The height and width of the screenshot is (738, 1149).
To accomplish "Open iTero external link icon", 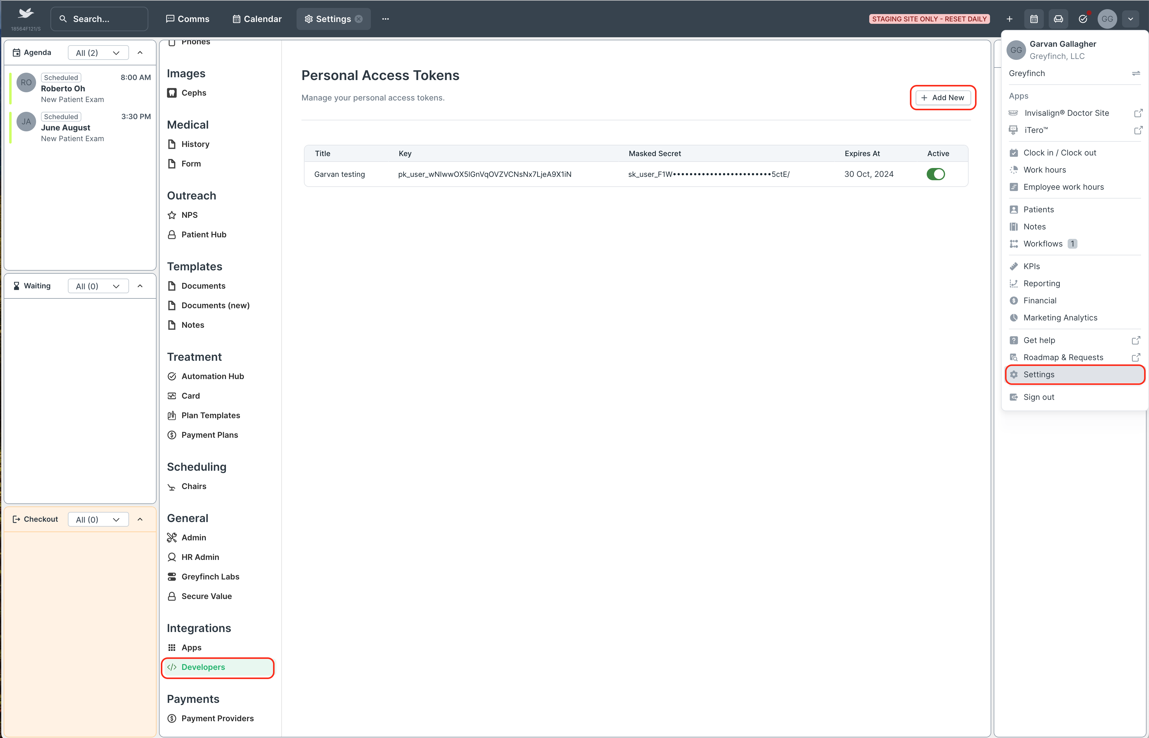I will 1138,130.
